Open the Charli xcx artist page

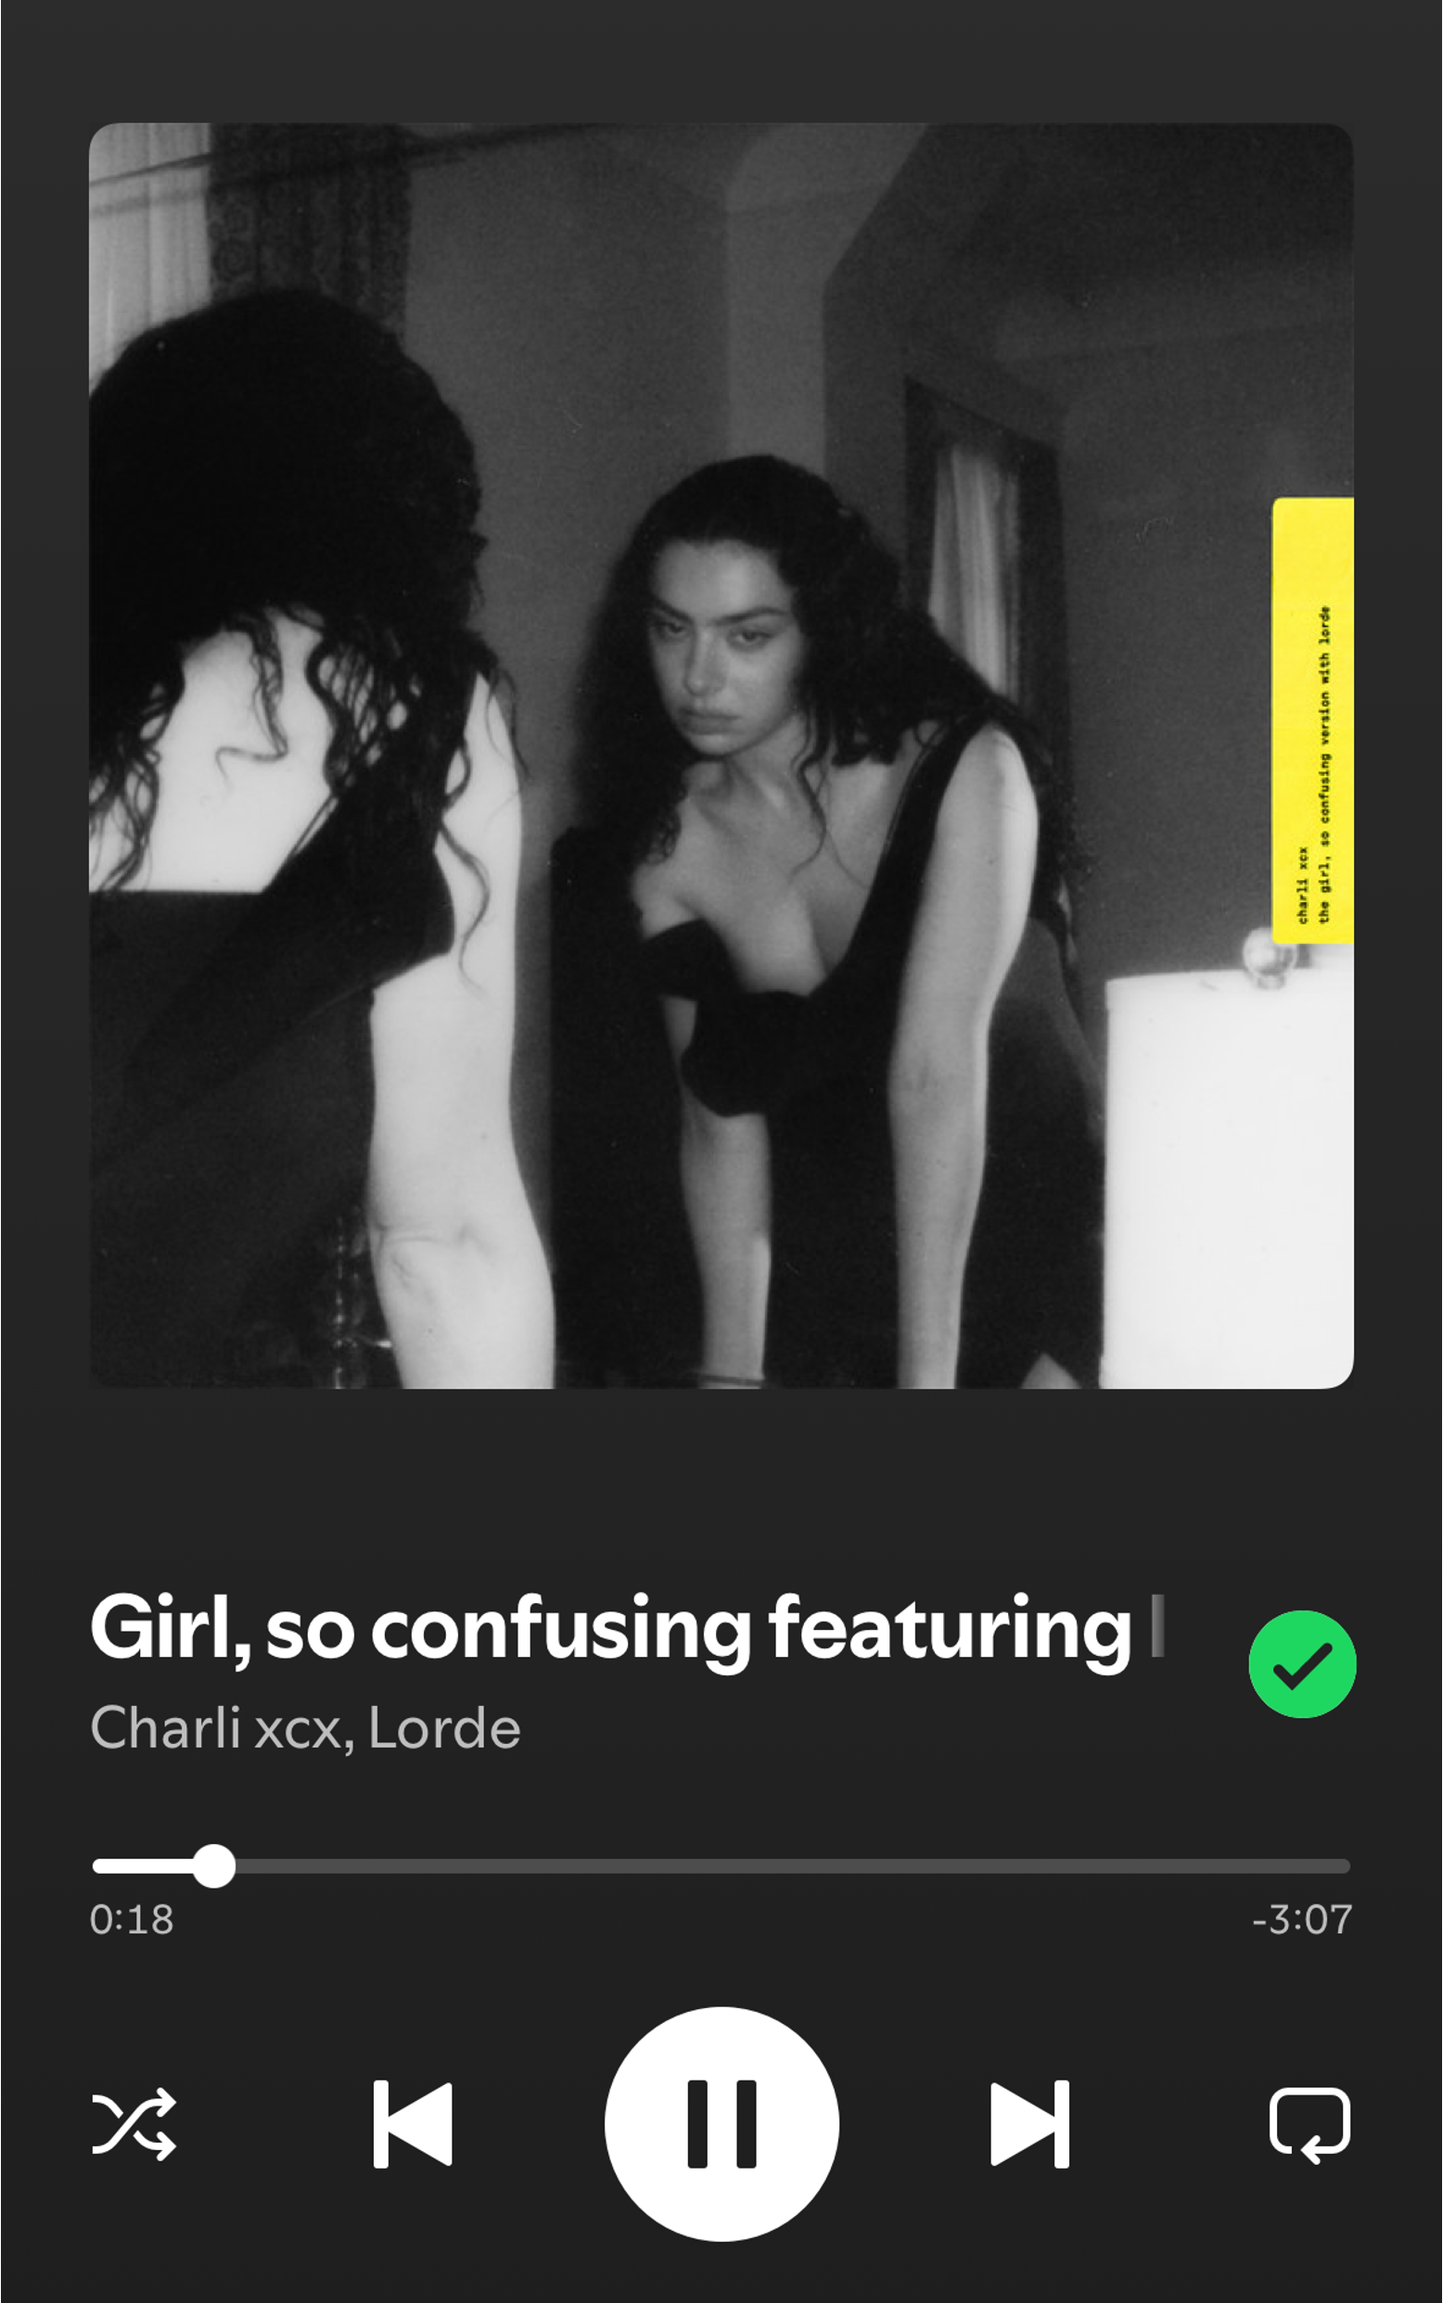(x=216, y=1728)
